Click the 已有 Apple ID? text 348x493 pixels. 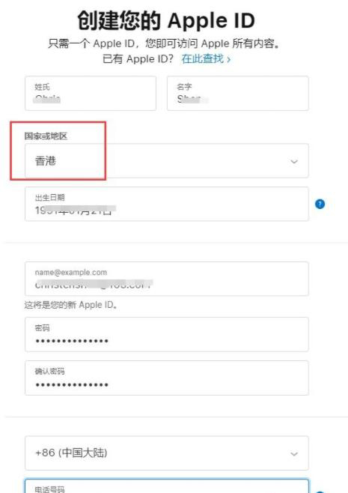pyautogui.click(x=138, y=58)
